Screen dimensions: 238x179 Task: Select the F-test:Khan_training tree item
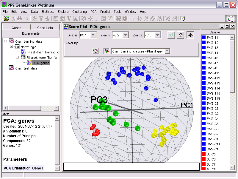pos(43,52)
